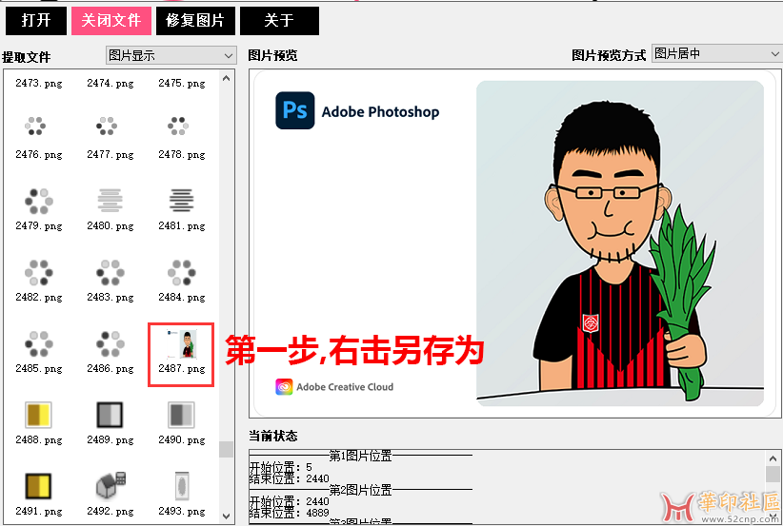Image resolution: width=783 pixels, height=526 pixels.
Task: Select the 2482.png spinner thumbnail
Action: click(x=38, y=272)
